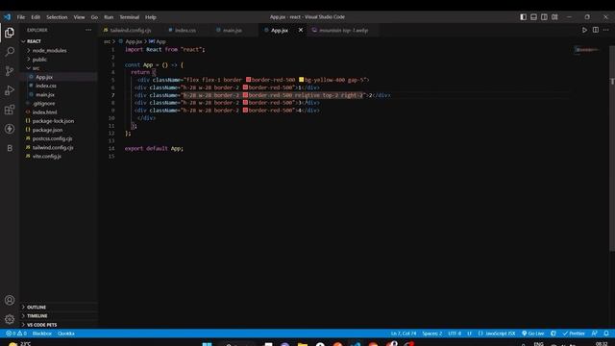This screenshot has width=615, height=346.
Task: Click the Copilot icon in status bar
Action: point(553,334)
